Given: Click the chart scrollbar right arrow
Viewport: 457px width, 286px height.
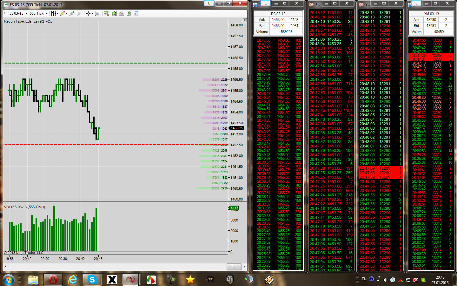Looking at the screenshot, I should [244, 267].
